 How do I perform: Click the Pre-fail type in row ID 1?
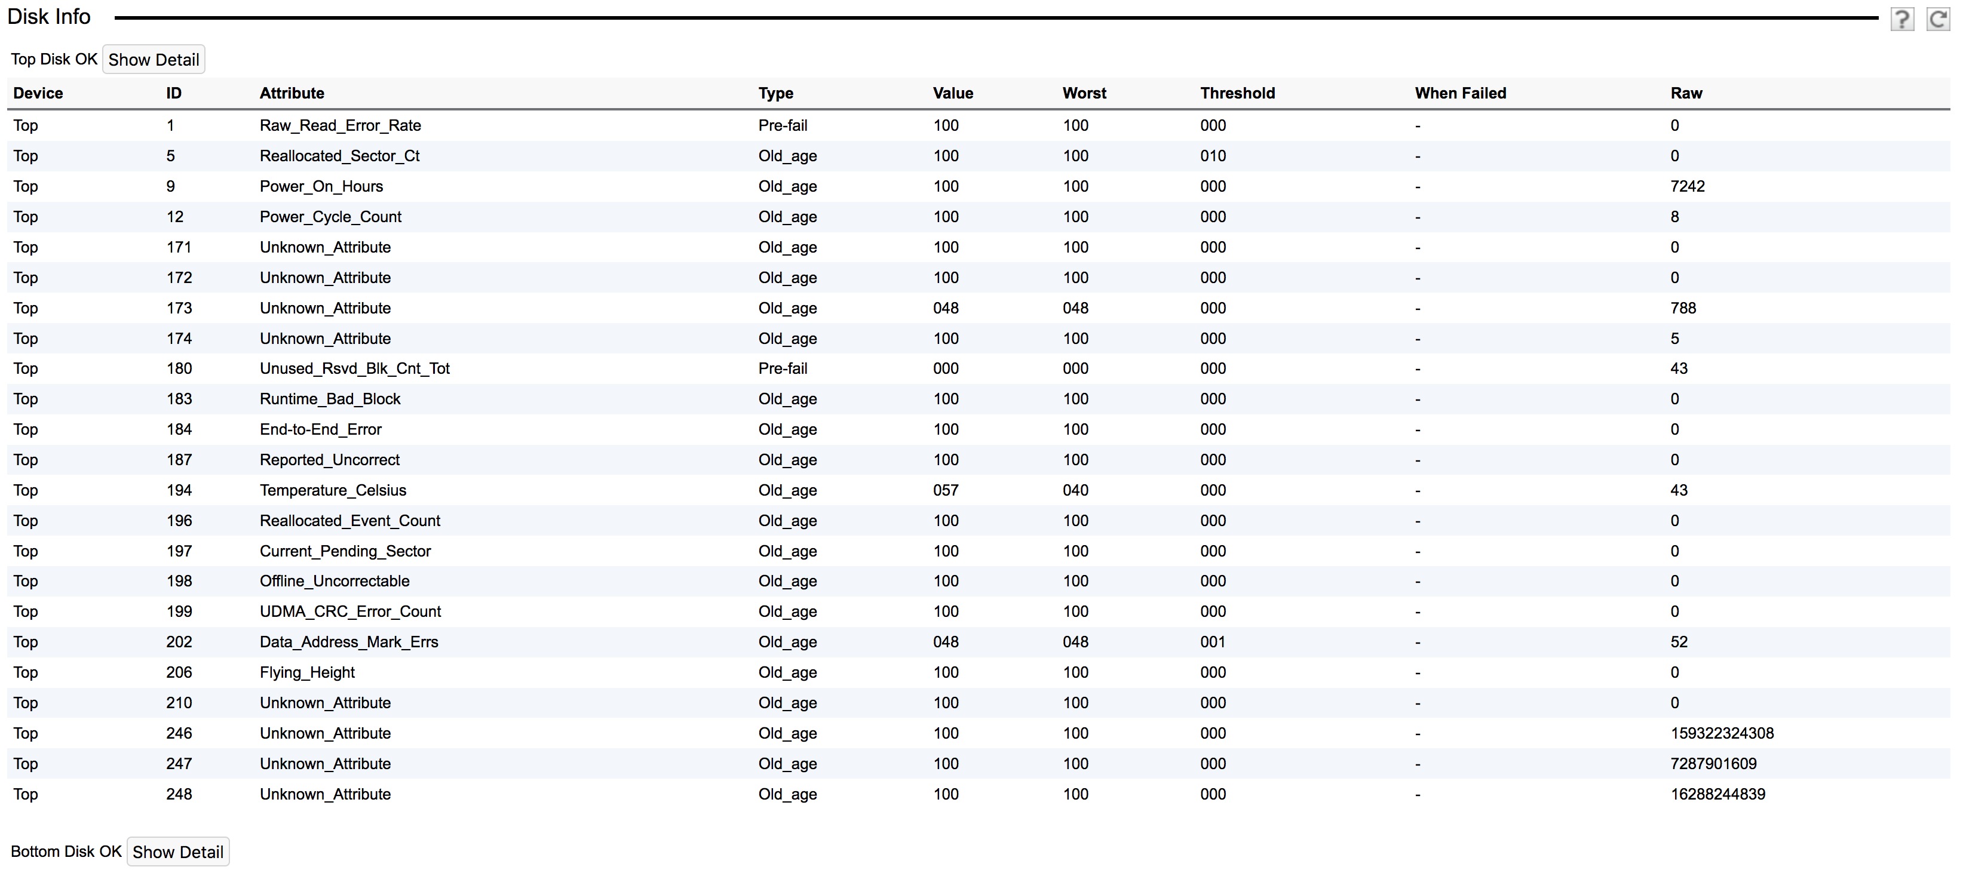pos(783,125)
